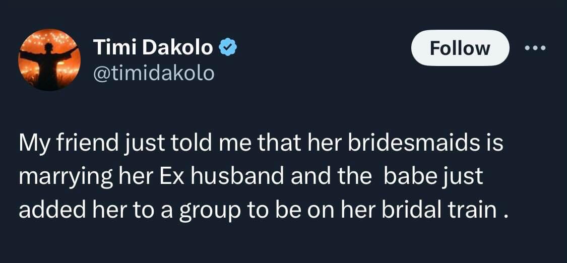The image size is (567, 263).
Task: Click the Timi Dakolo display name
Action: pyautogui.click(x=153, y=48)
